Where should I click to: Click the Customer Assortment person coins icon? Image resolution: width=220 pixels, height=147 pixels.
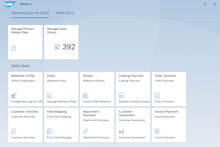click(x=122, y=131)
